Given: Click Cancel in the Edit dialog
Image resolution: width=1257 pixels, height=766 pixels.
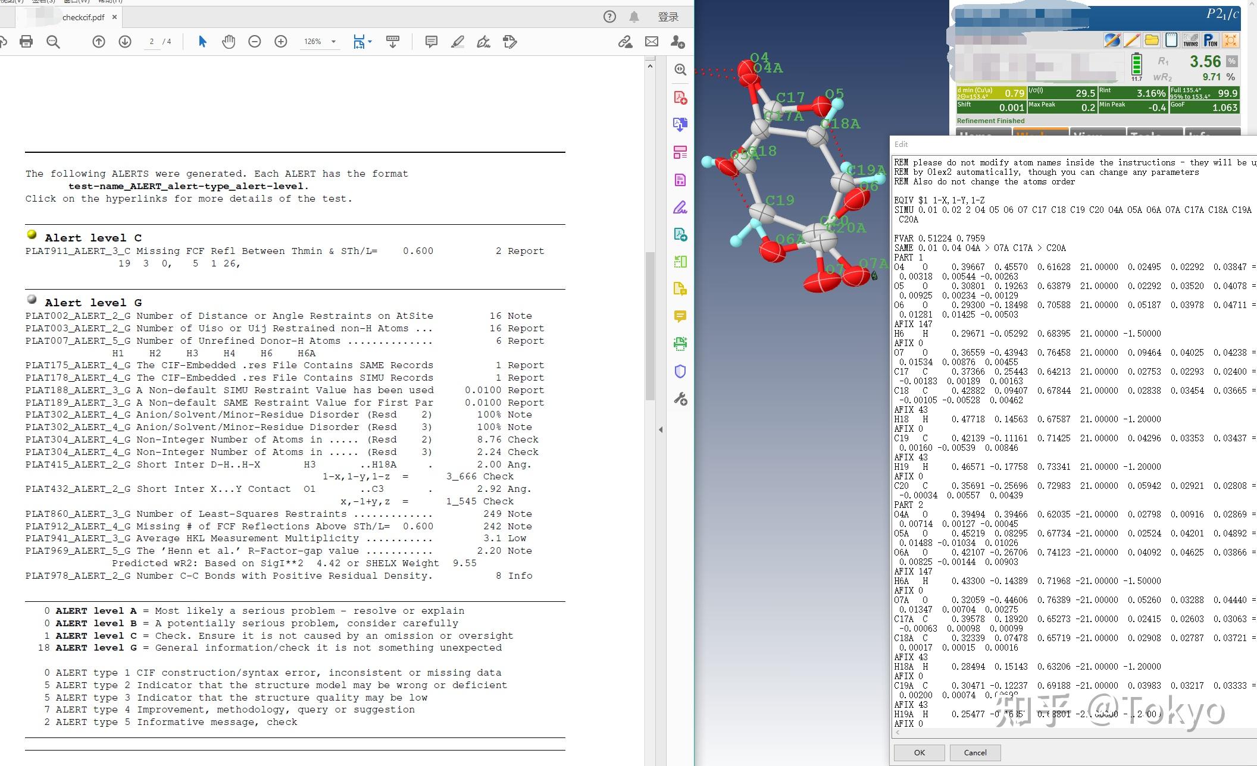Looking at the screenshot, I should point(975,752).
